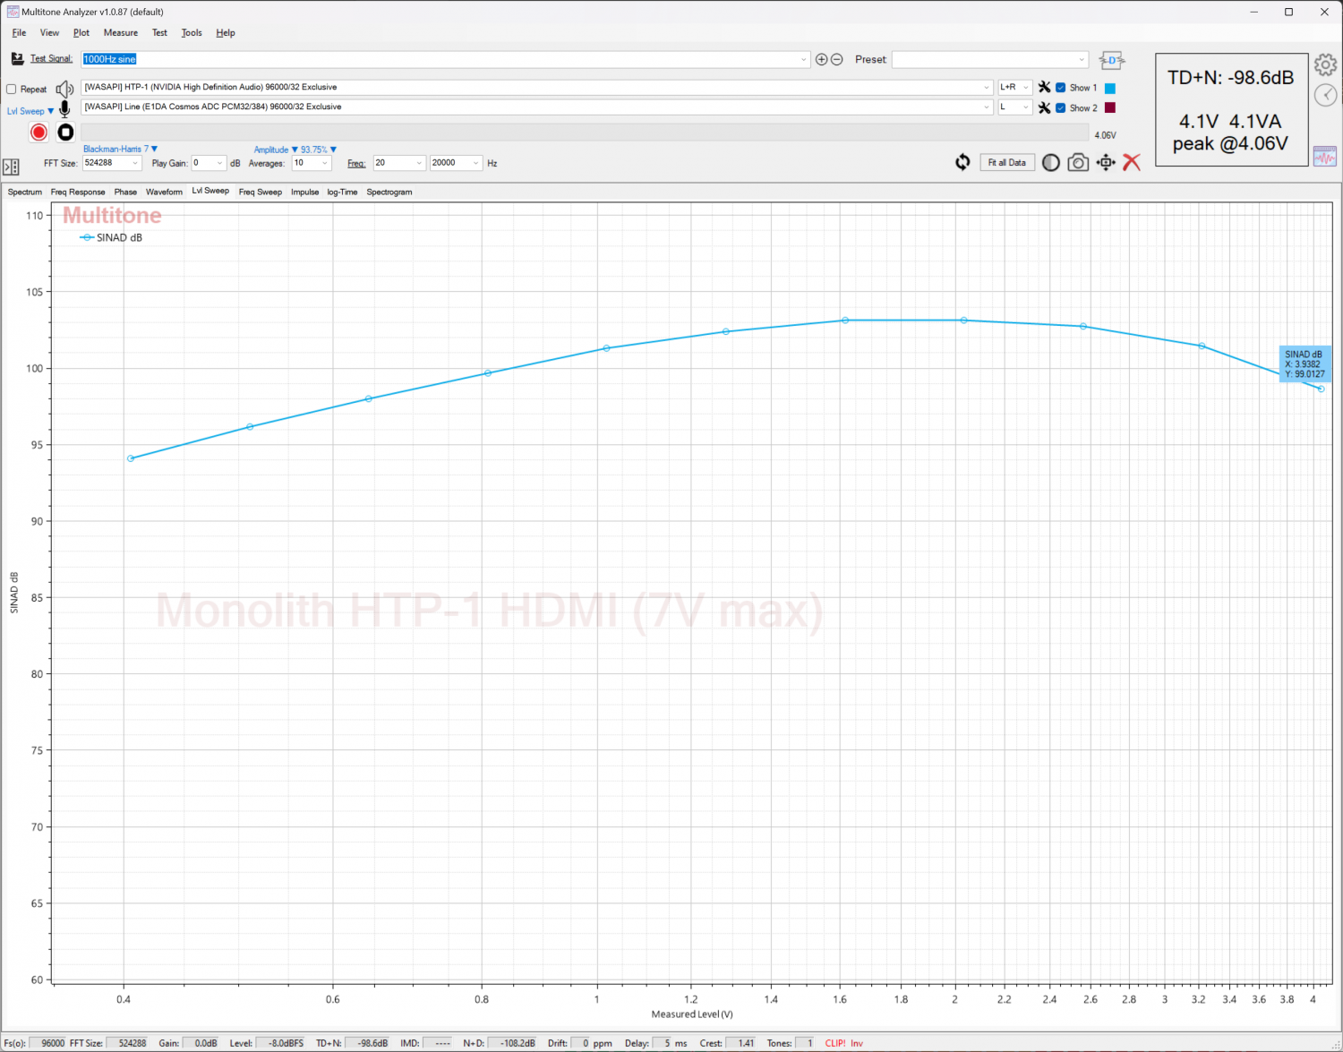Viewport: 1343px width, 1052px height.
Task: Click the side panel expand icon
Action: coord(11,167)
